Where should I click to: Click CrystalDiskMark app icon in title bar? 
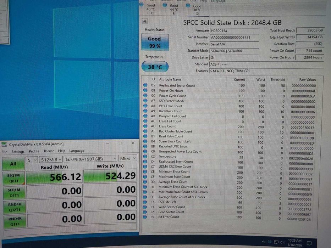click(4, 145)
